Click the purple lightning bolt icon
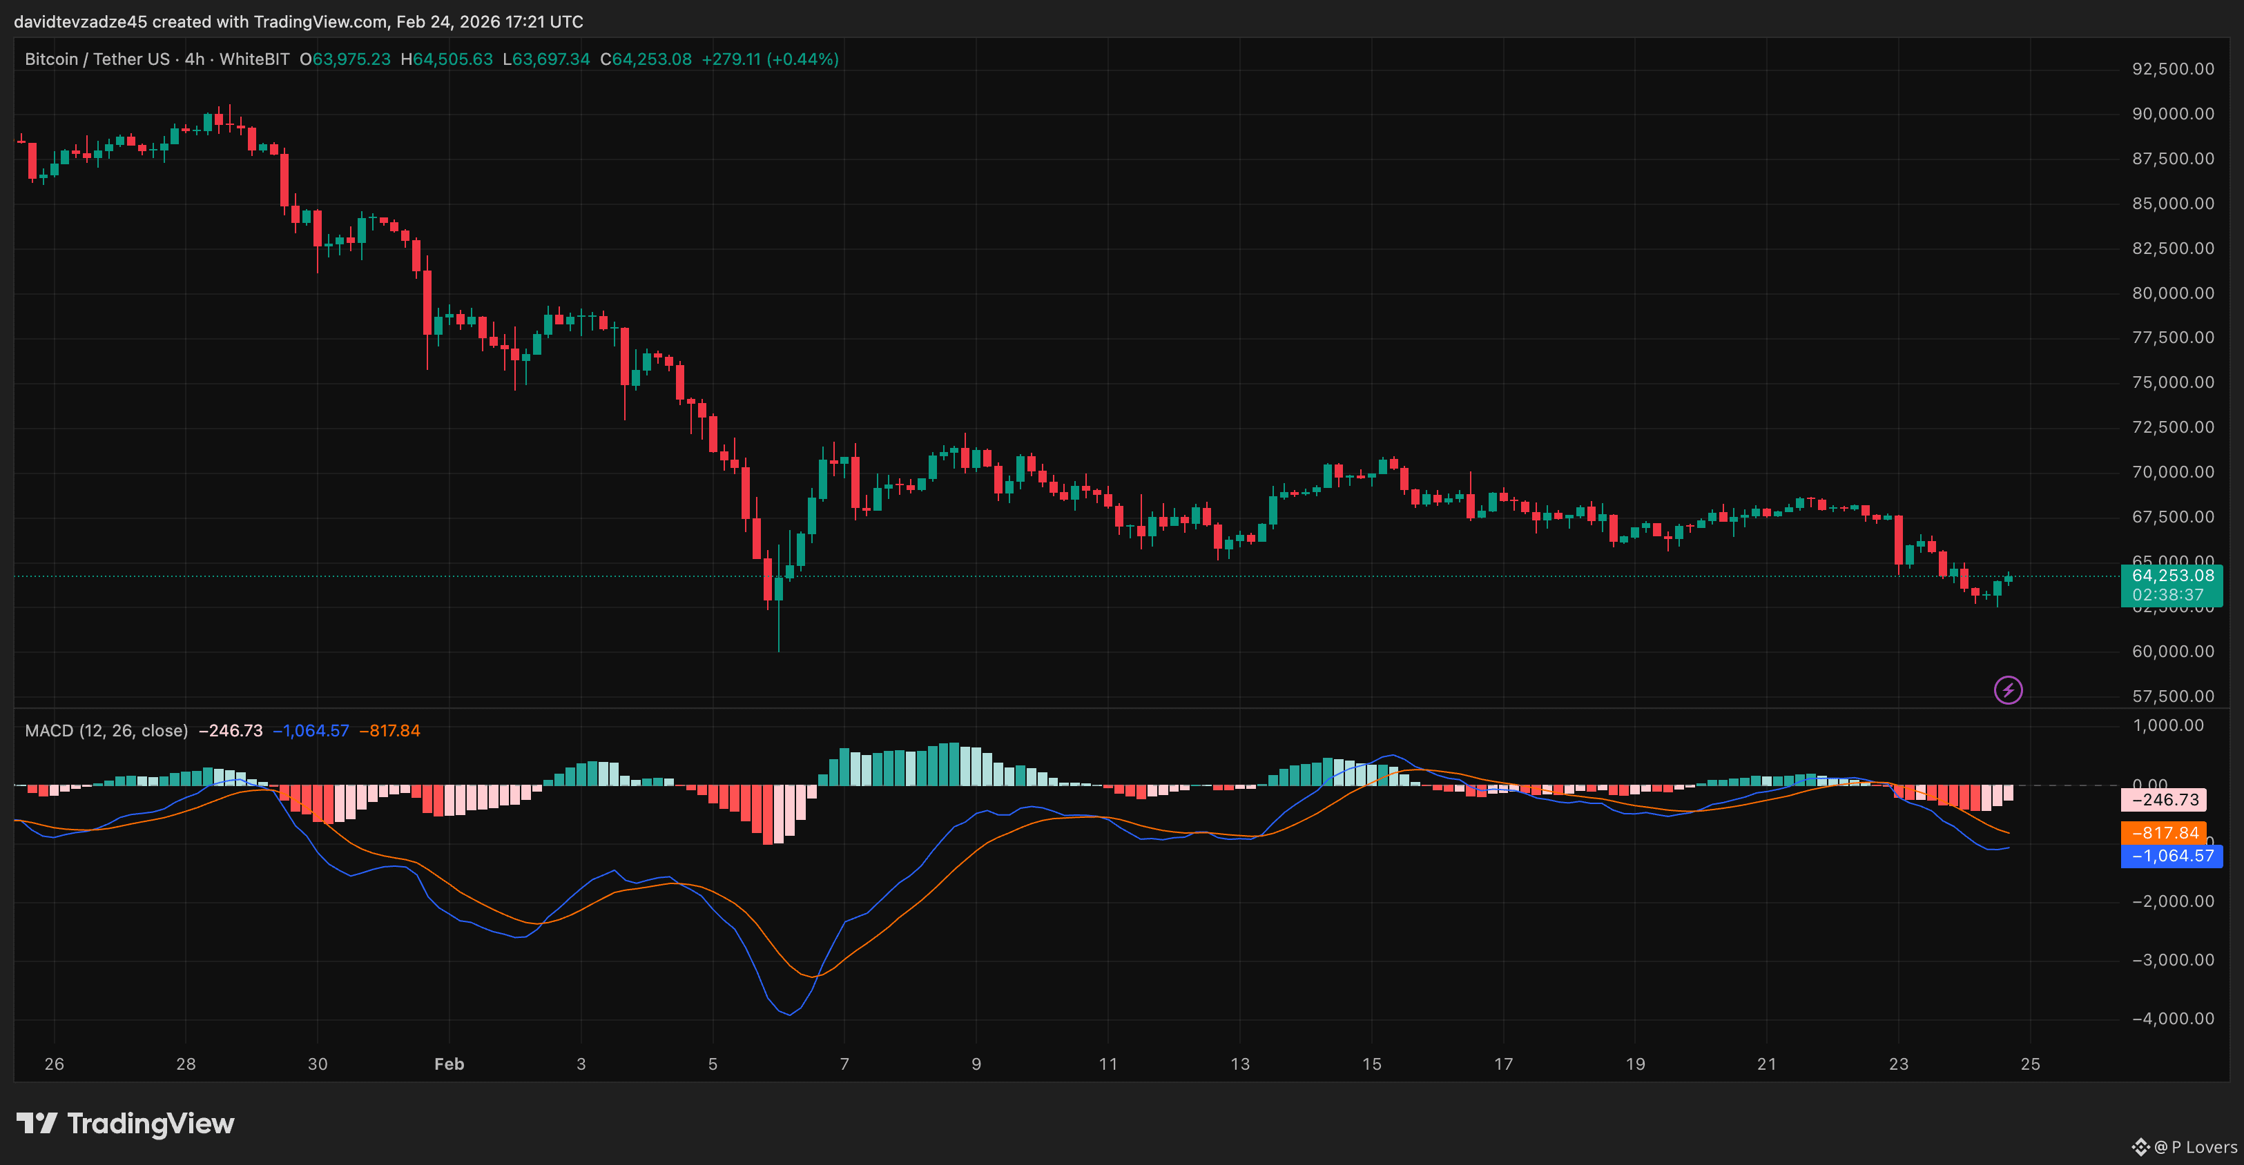 2008,690
